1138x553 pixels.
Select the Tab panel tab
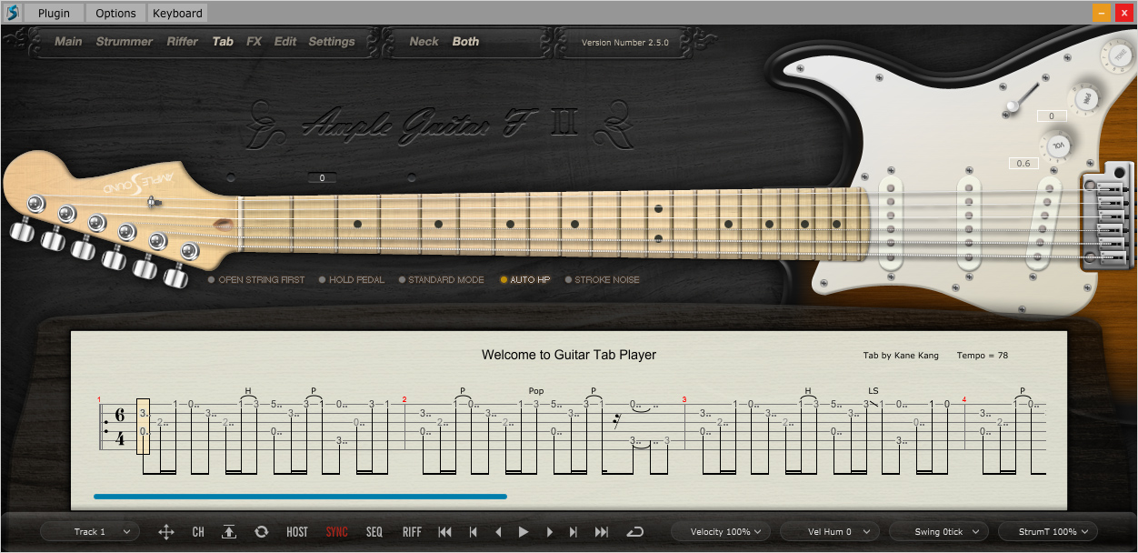tap(223, 42)
